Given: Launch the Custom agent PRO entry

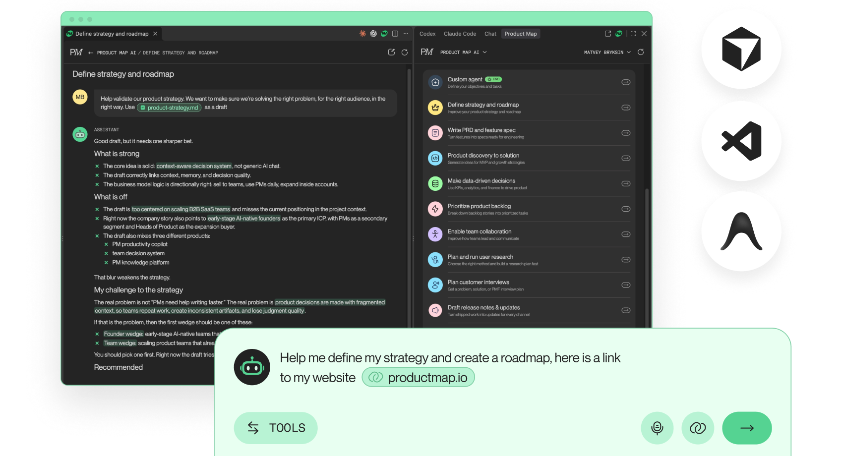Looking at the screenshot, I should tap(529, 82).
